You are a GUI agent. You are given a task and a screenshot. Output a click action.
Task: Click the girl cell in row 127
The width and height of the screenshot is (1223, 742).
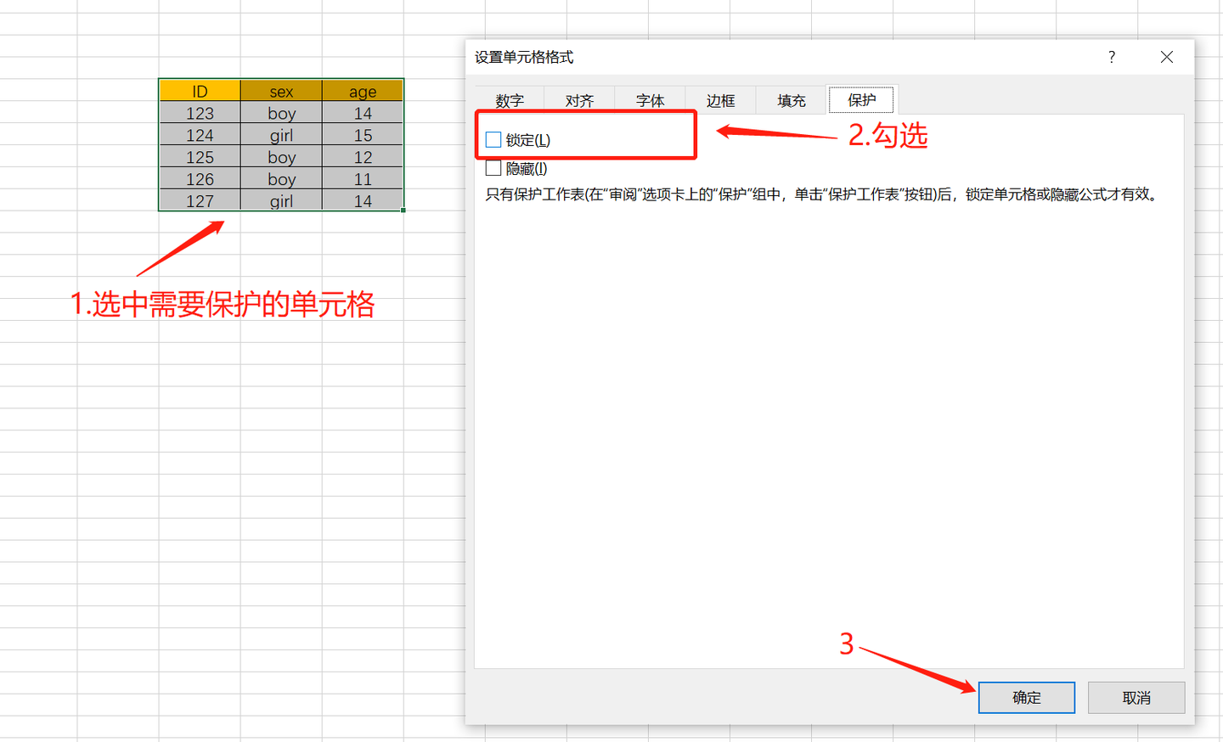(x=281, y=200)
